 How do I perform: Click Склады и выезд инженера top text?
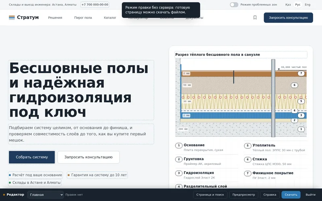coord(43,4)
